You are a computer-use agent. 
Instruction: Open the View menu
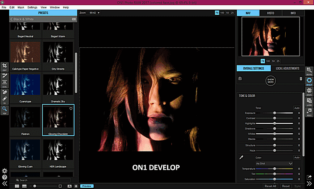point(44,7)
